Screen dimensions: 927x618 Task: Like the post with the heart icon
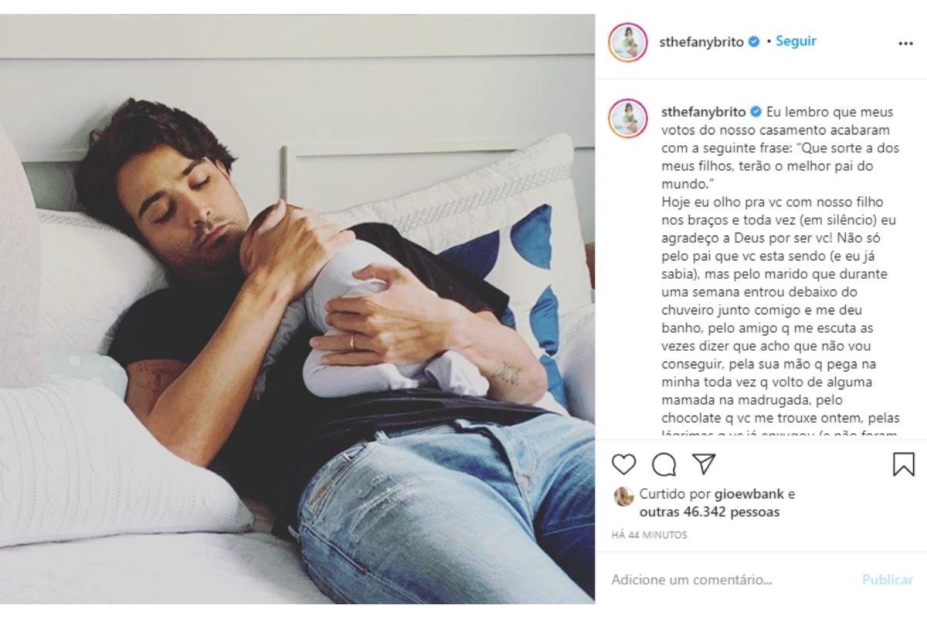coord(623,463)
